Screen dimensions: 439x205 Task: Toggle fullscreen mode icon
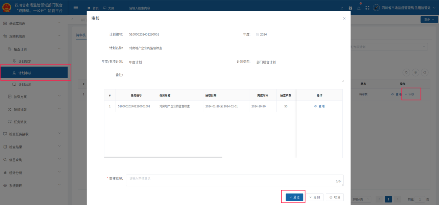click(367, 8)
